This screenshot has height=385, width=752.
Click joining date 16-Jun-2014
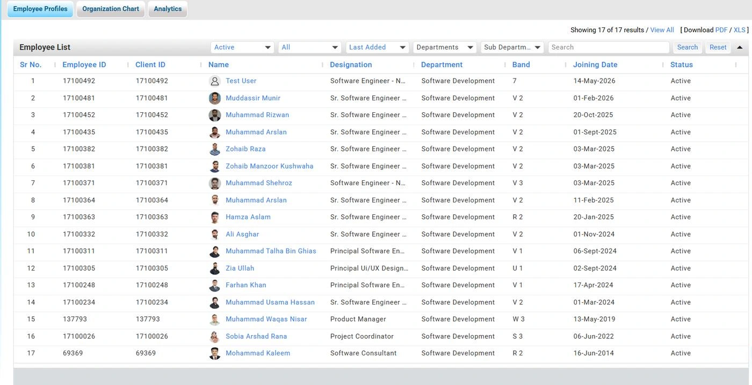594,353
